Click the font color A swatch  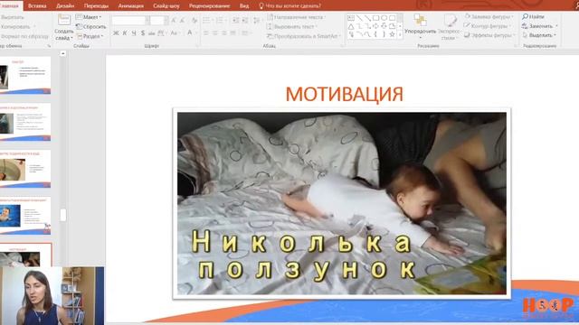click(189, 33)
